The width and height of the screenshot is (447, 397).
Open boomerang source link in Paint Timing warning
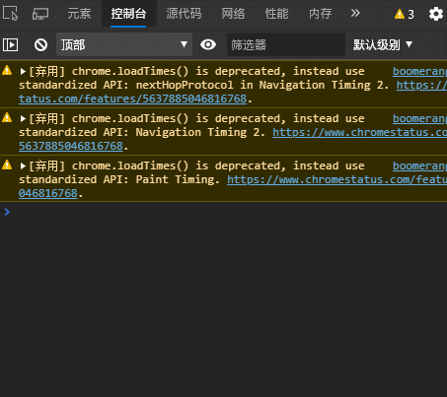(x=419, y=165)
